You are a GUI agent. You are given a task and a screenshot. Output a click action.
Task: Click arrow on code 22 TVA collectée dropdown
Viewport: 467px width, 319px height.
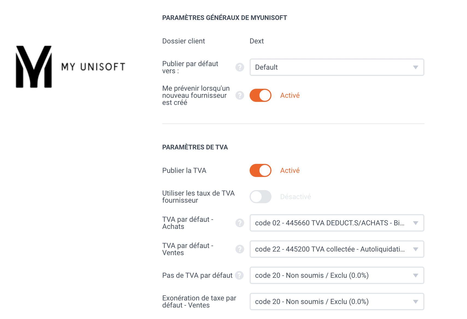[x=416, y=249]
